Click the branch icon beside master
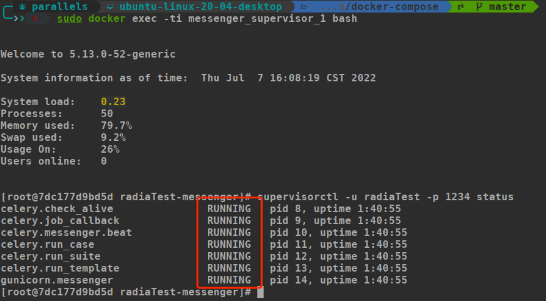The width and height of the screenshot is (546, 301). [480, 6]
